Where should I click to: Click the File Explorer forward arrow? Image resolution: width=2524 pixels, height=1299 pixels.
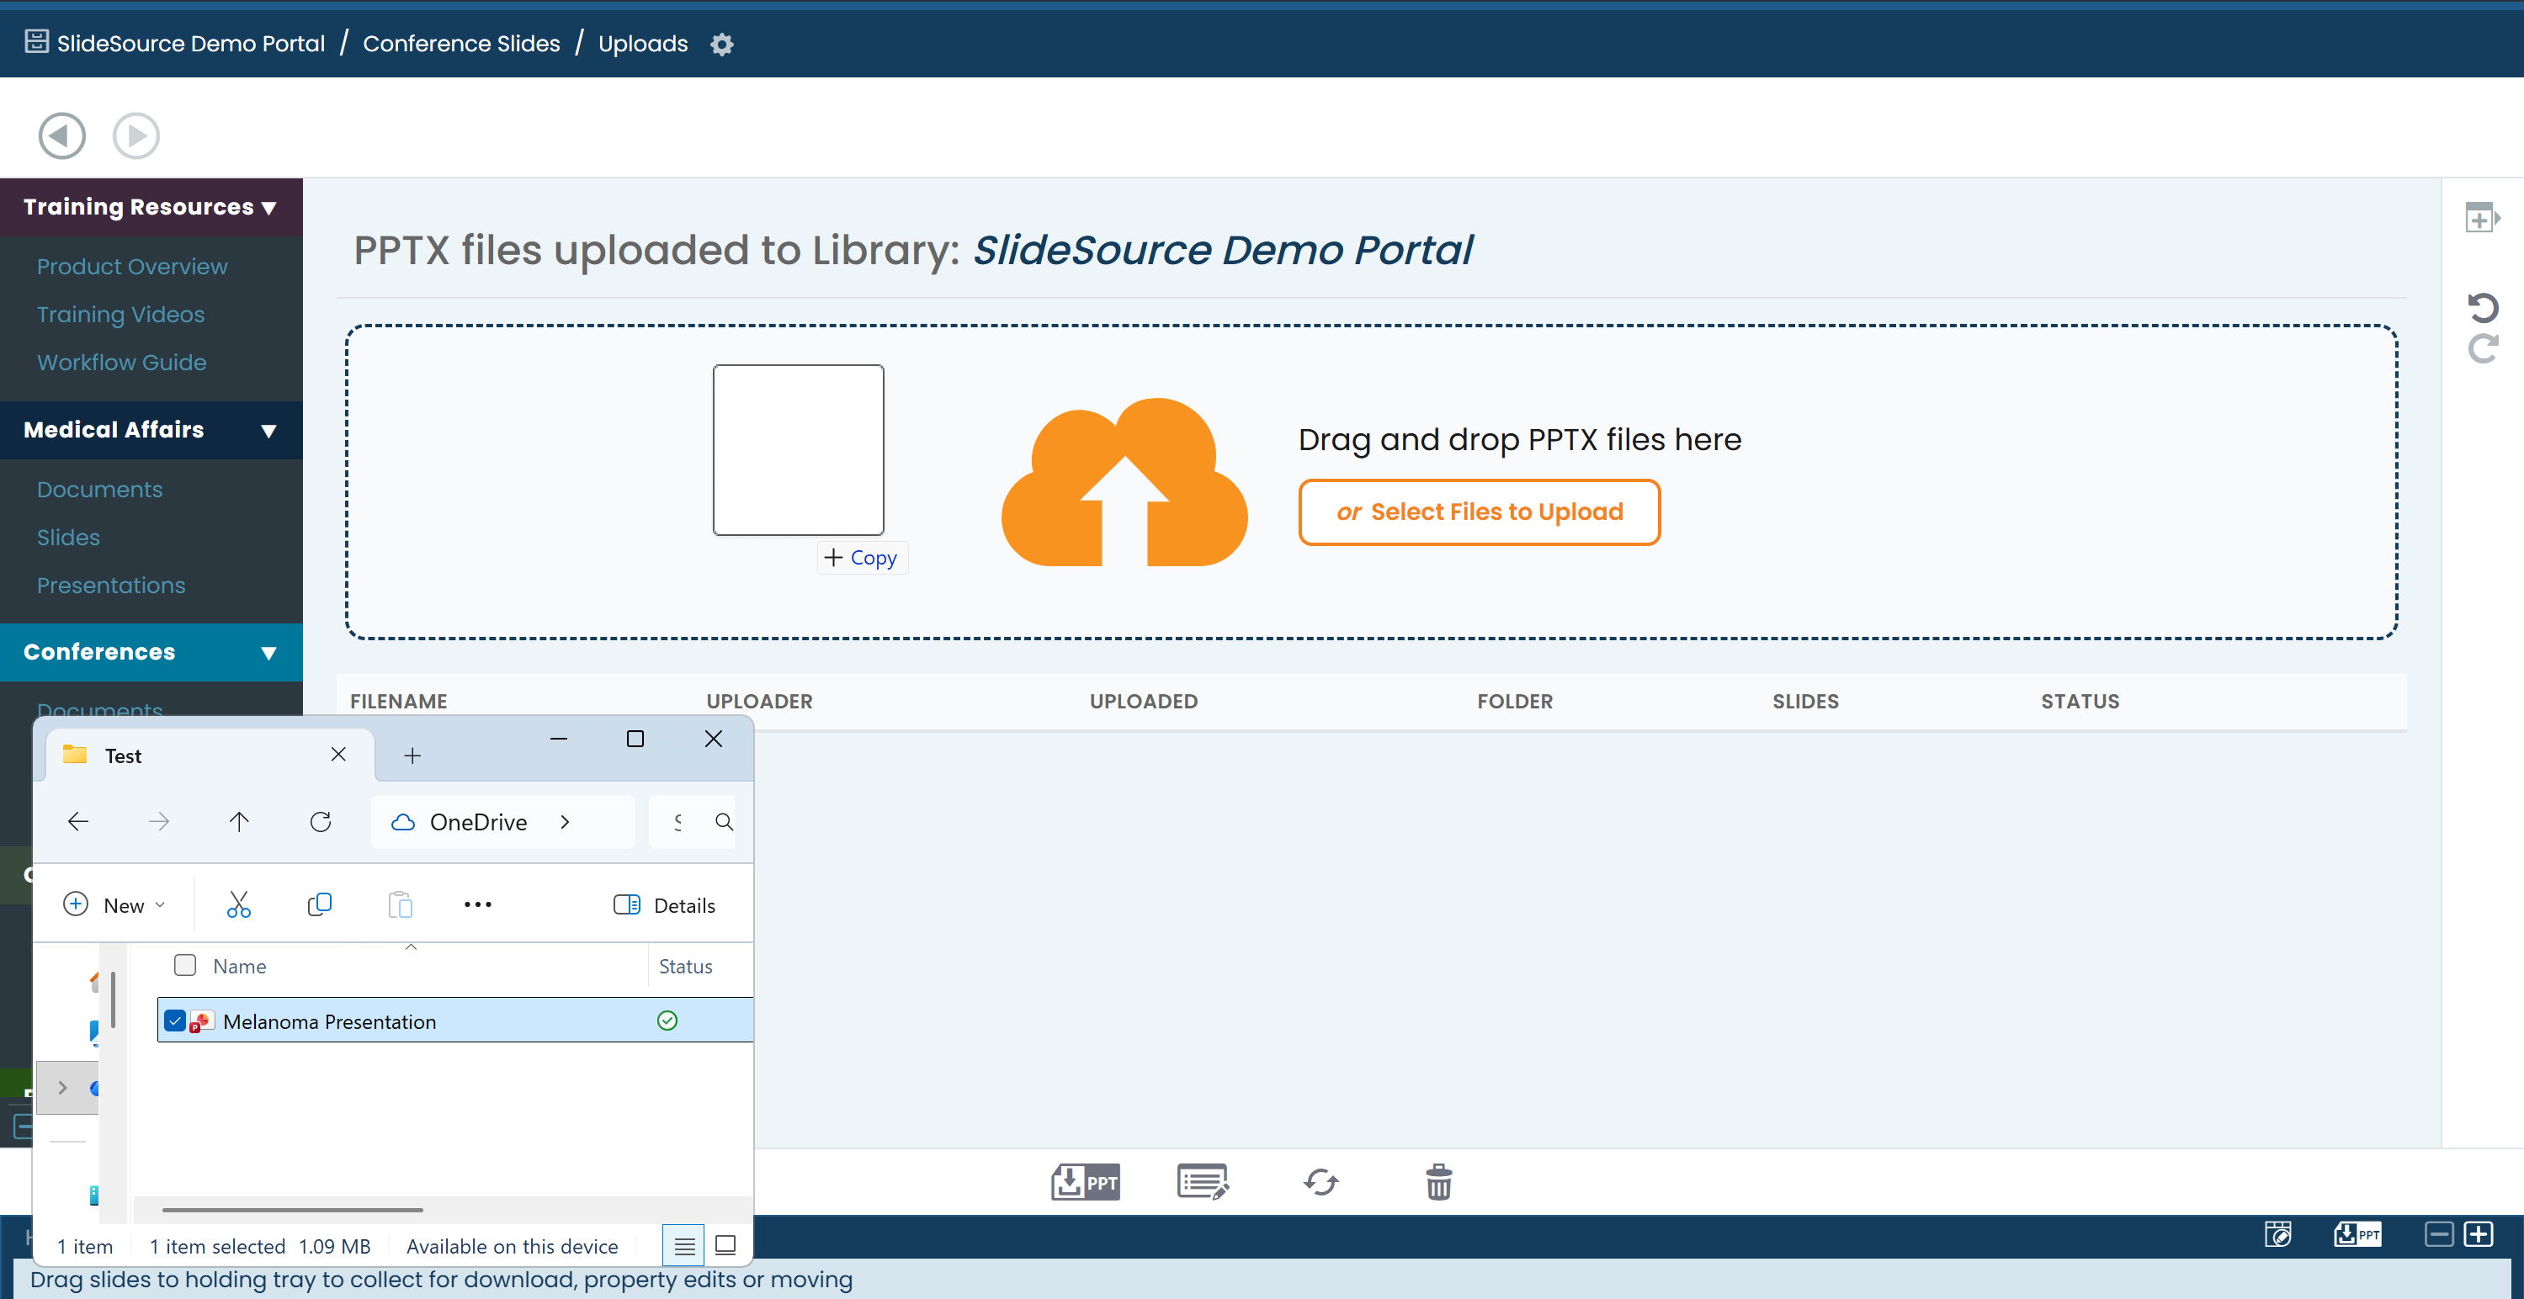click(x=159, y=821)
